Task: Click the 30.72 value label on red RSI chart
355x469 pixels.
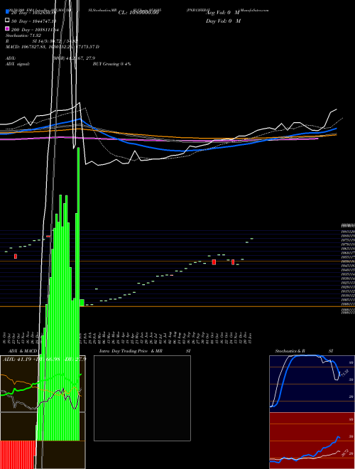Action: (346, 453)
